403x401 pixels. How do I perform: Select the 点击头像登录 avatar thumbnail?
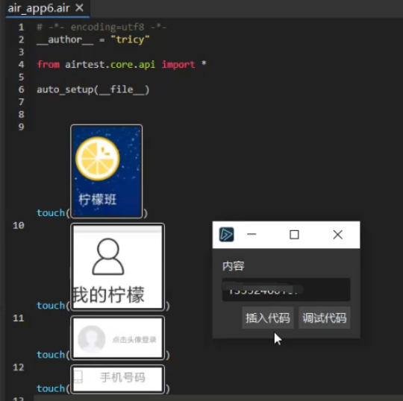click(117, 338)
